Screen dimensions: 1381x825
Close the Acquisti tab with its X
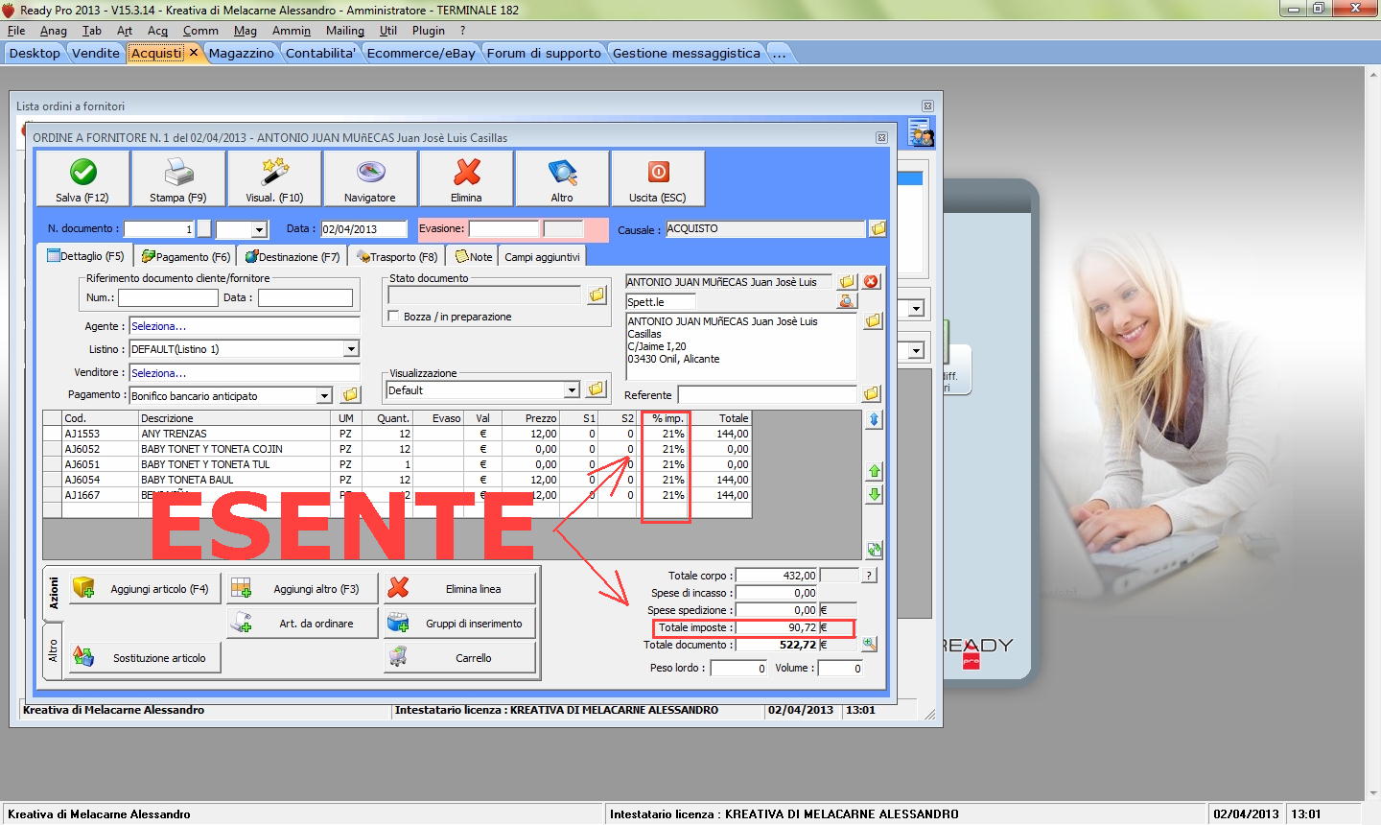(x=193, y=53)
